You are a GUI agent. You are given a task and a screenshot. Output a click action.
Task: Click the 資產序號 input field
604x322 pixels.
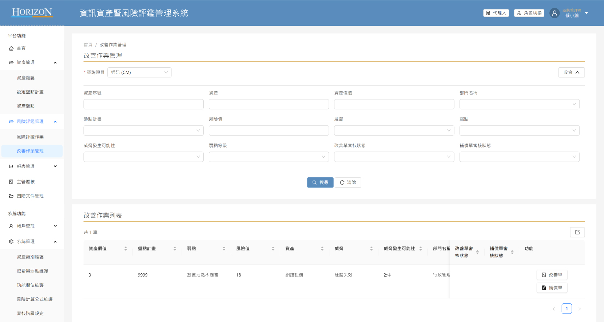click(143, 104)
